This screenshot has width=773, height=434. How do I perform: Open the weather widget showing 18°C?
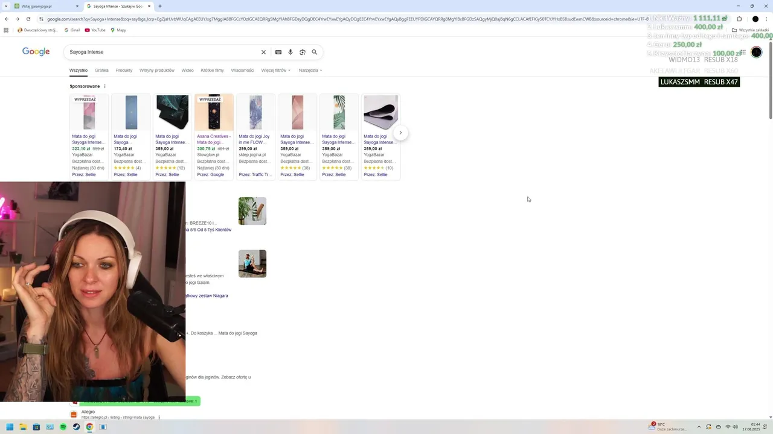[x=669, y=427]
